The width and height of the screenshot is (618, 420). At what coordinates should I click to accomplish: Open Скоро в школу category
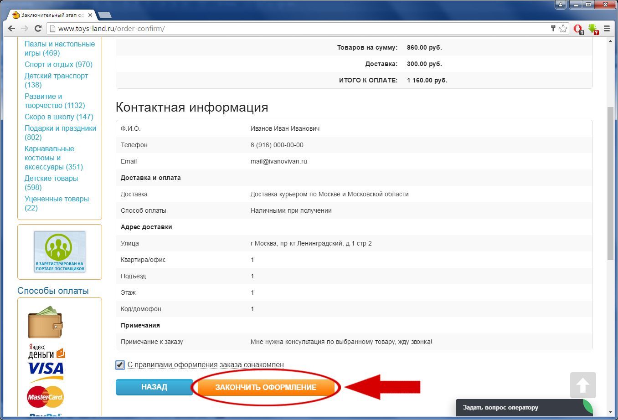59,117
